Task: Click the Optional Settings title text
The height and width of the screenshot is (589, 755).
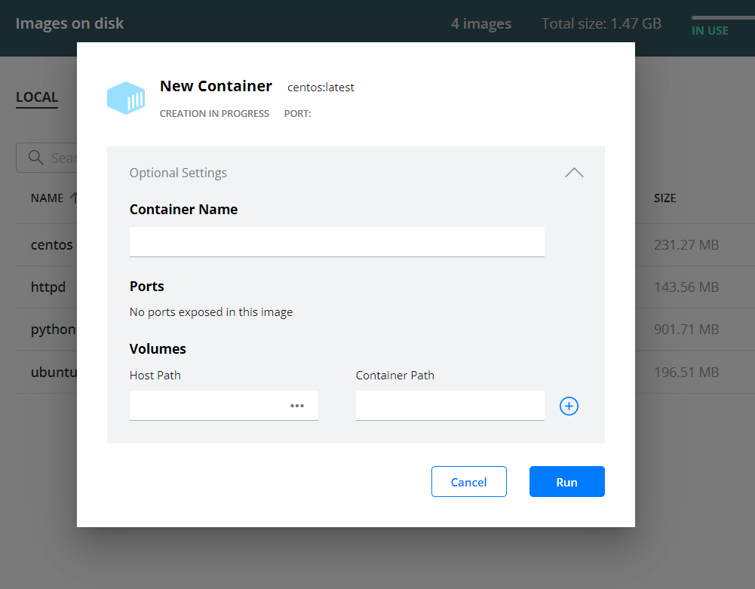Action: tap(178, 173)
